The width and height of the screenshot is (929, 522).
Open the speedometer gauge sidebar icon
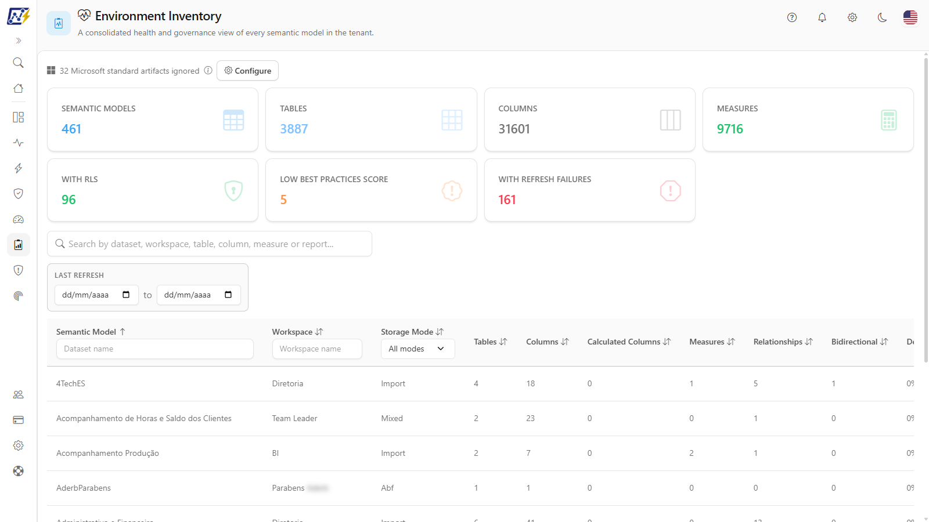[19, 219]
